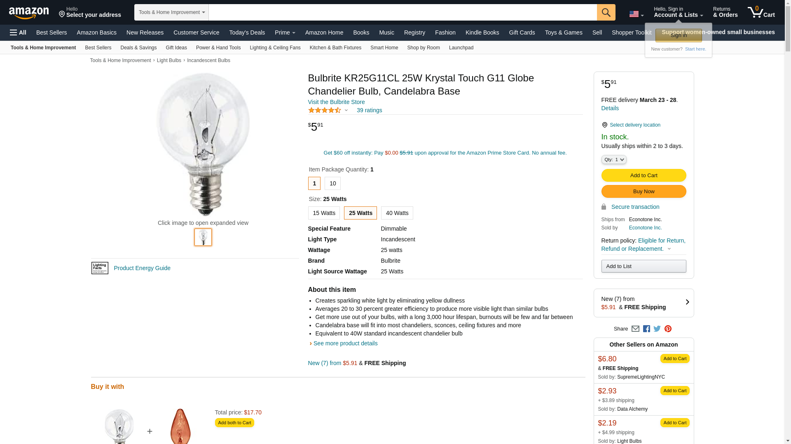Click the magnifying glass search button
Image resolution: width=791 pixels, height=444 pixels.
[606, 12]
